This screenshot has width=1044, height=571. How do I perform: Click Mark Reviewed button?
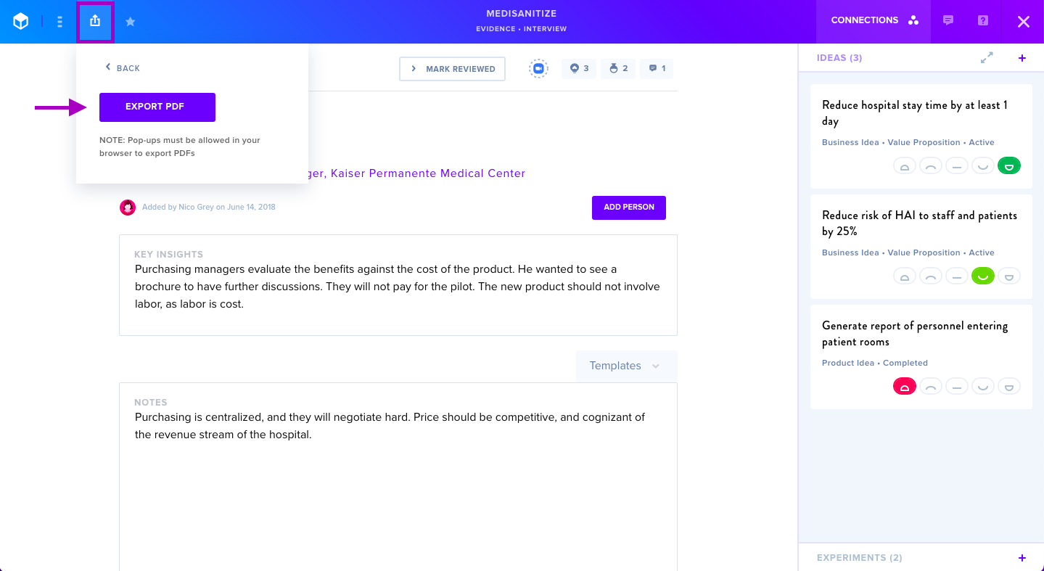453,69
